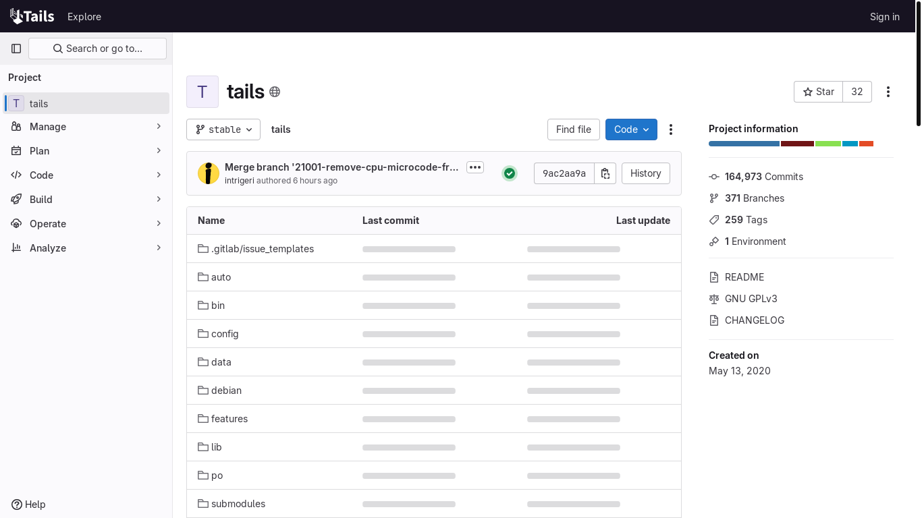The width and height of the screenshot is (922, 518).
Task: Toggle the sidebar collapse icon
Action: [16, 49]
